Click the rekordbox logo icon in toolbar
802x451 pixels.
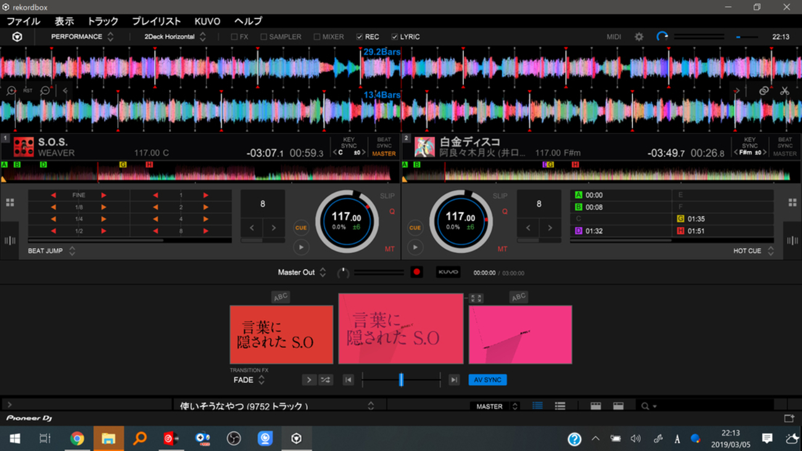pyautogui.click(x=17, y=37)
